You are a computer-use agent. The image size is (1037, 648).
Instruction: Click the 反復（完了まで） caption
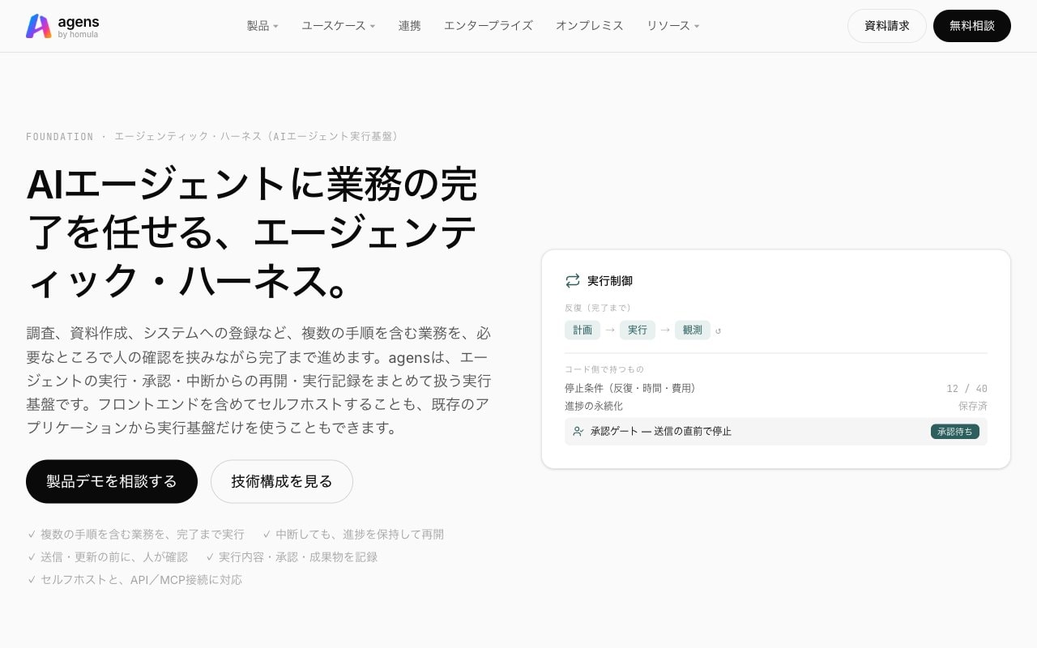[x=598, y=308]
